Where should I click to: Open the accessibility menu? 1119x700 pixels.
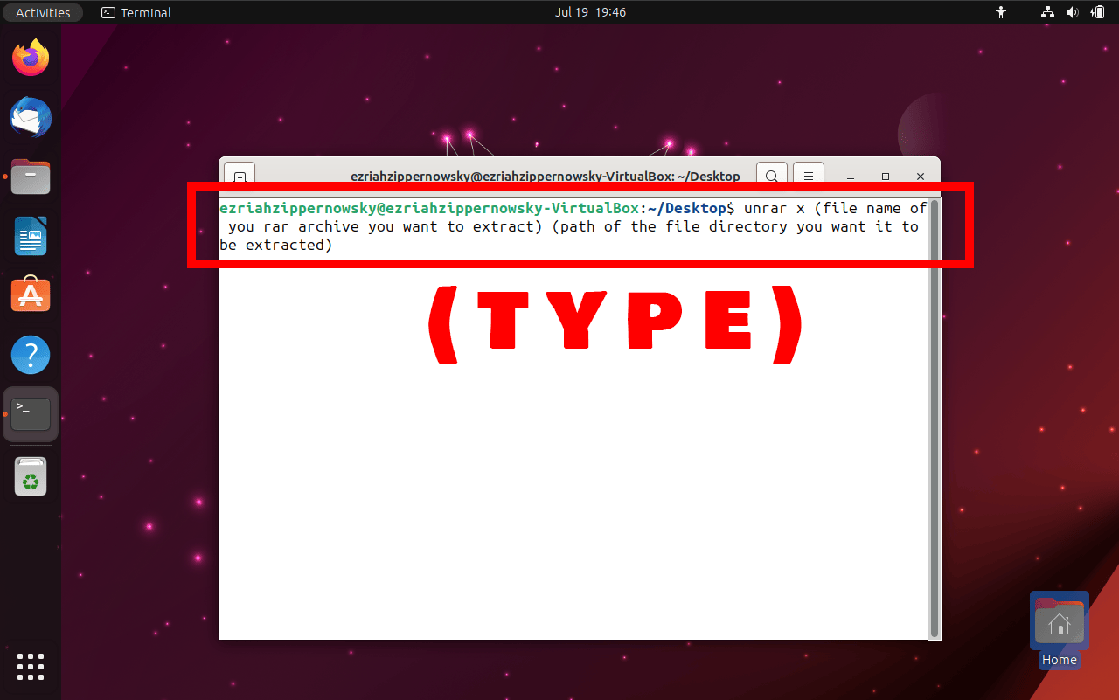click(1000, 12)
